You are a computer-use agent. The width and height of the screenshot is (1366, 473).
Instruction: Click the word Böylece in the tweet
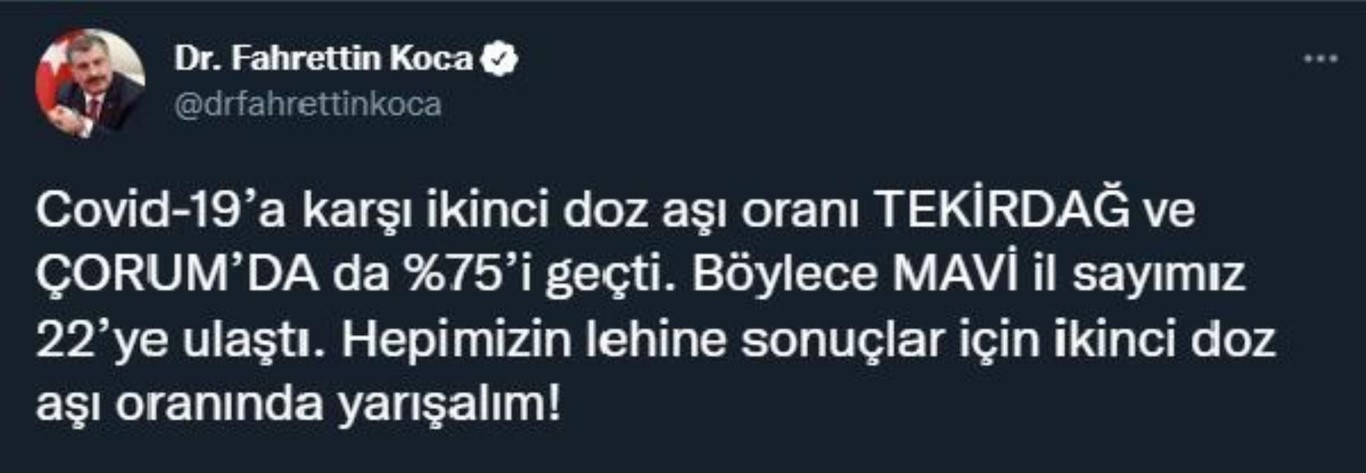point(784,275)
